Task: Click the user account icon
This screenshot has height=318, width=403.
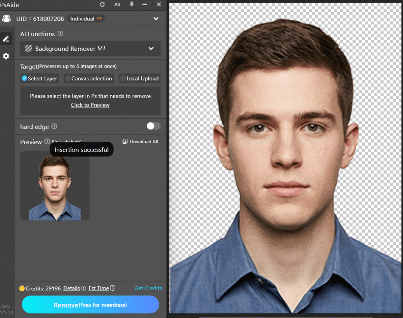Action: coord(6,18)
